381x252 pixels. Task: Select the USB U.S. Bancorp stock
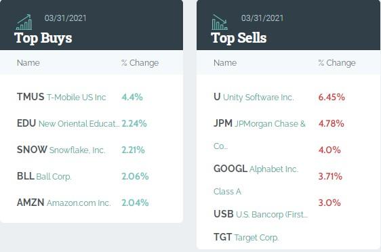click(261, 214)
